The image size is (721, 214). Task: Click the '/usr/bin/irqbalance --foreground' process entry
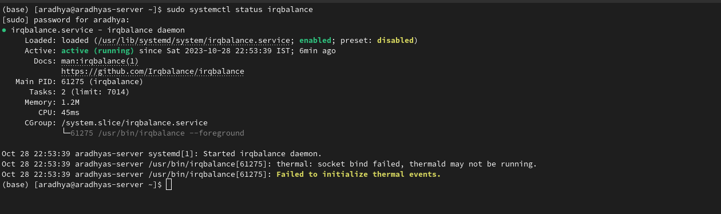click(x=157, y=133)
